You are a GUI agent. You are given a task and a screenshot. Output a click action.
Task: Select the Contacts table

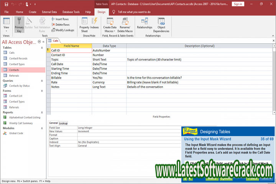[x=23, y=70]
